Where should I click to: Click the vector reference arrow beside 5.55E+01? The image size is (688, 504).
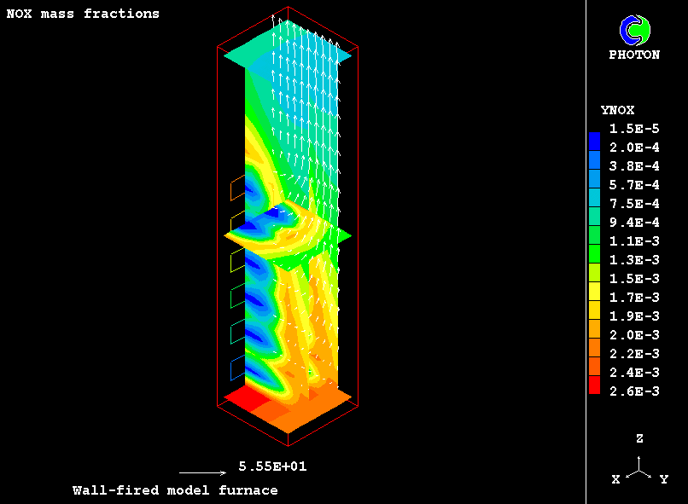point(202,472)
